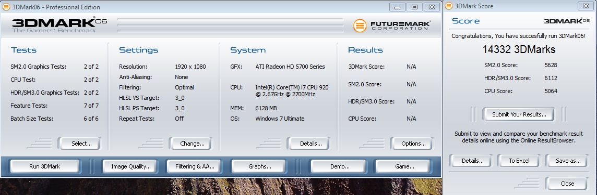Click the Results section heading
597x195 pixels.
coord(365,50)
